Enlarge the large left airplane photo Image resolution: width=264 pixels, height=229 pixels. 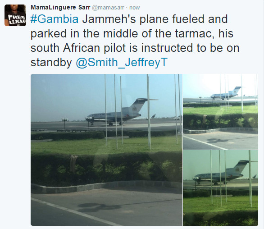106,150
